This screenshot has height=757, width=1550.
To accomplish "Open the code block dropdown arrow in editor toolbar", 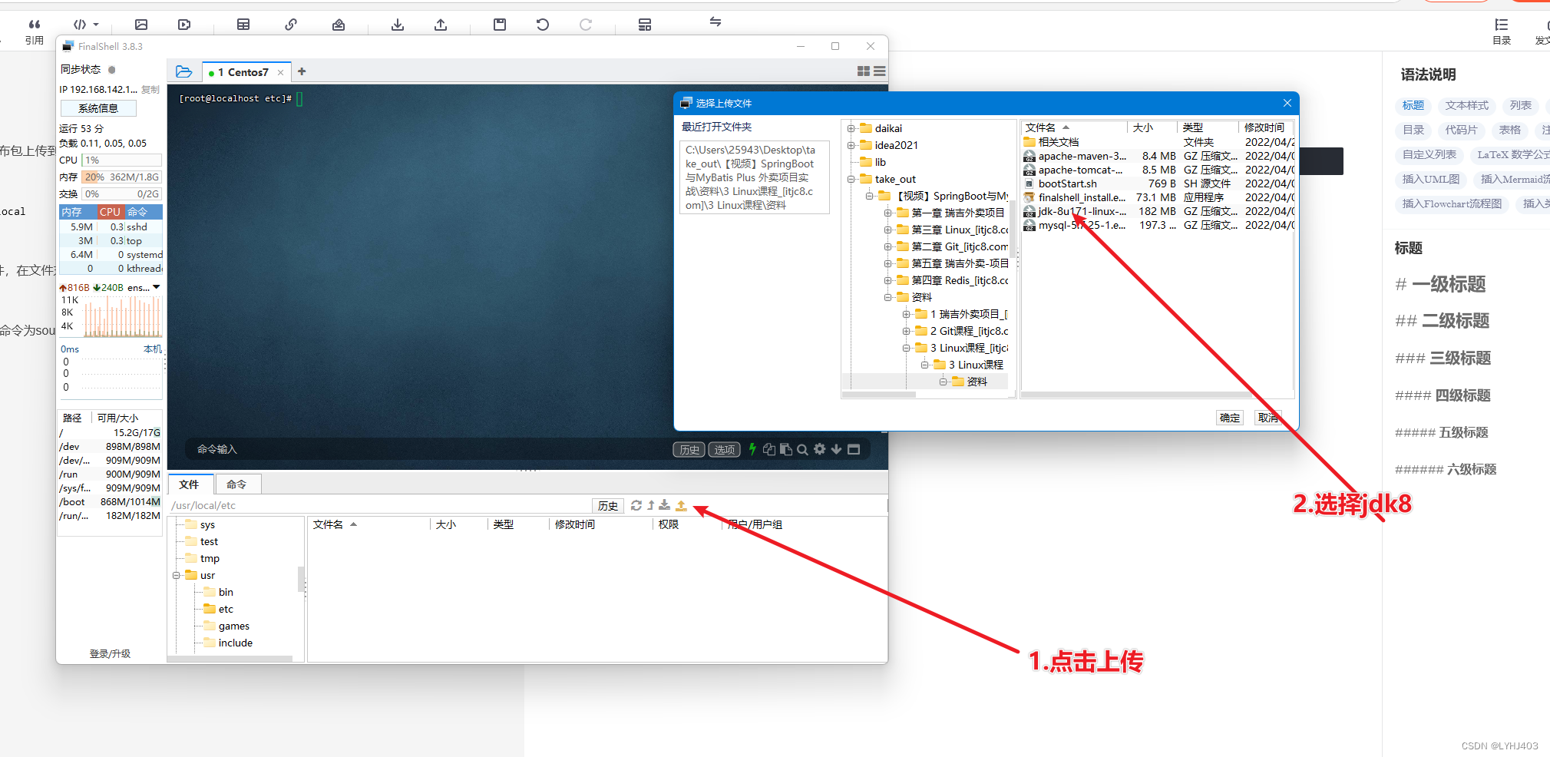I will (x=96, y=25).
